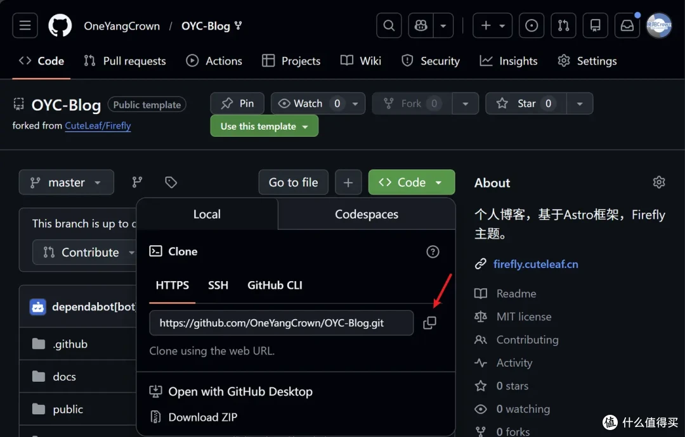Open the Contribute dropdown

[84, 252]
